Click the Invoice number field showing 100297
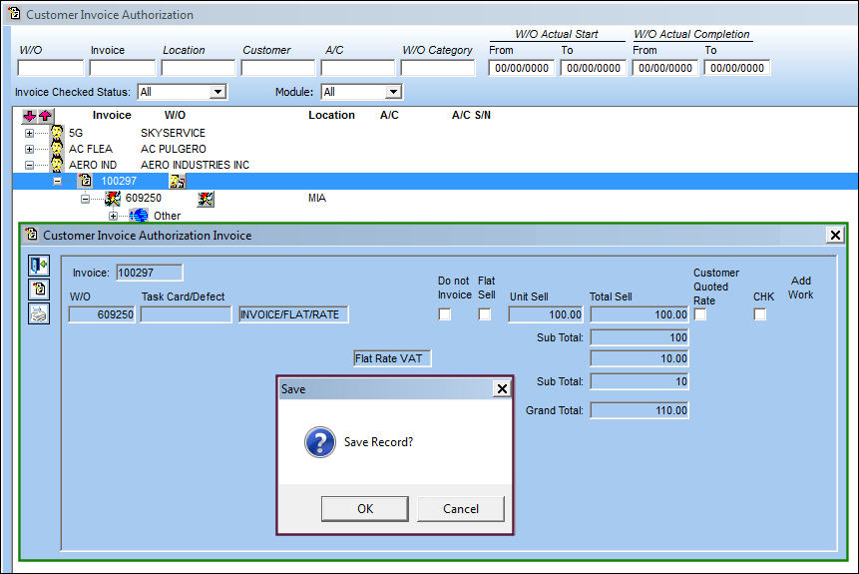The image size is (859, 574). 150,273
